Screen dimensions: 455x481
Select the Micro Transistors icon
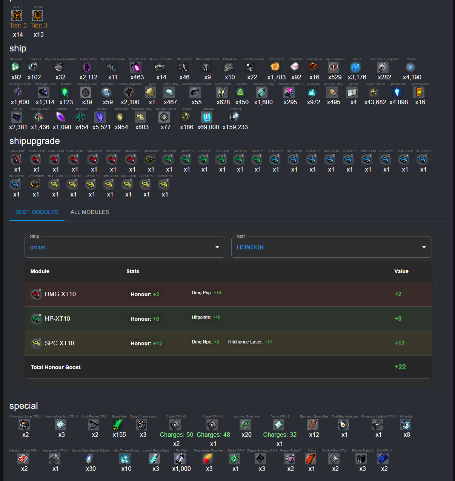pos(160,67)
